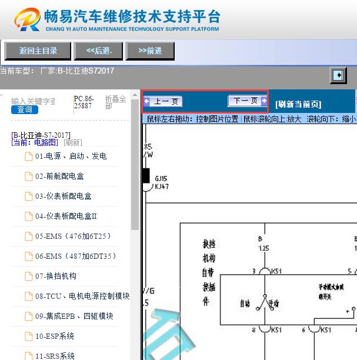Click the document icon beside 01-电源、启动、发电

coord(29,156)
